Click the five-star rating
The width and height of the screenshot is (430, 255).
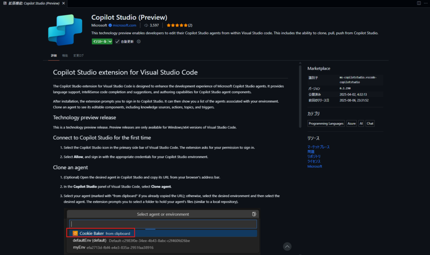[177, 25]
